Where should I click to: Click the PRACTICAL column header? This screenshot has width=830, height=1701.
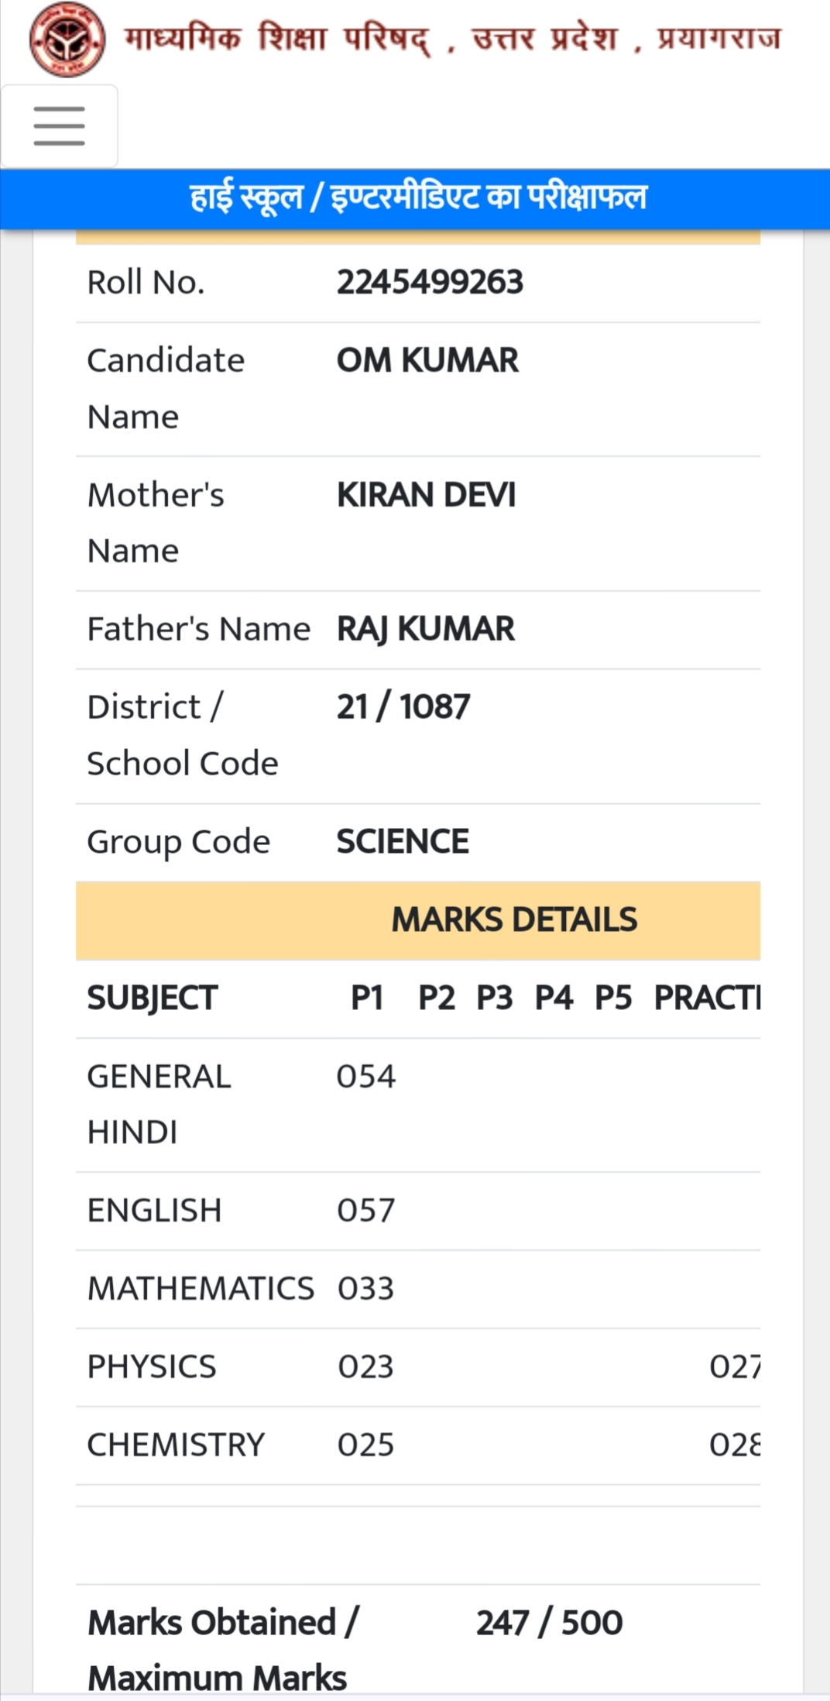coord(707,998)
